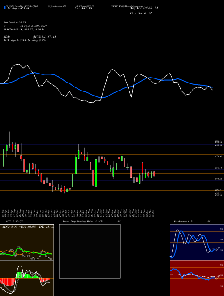
Task: Open the red RSI chart panel
Action: (x=197, y=278)
